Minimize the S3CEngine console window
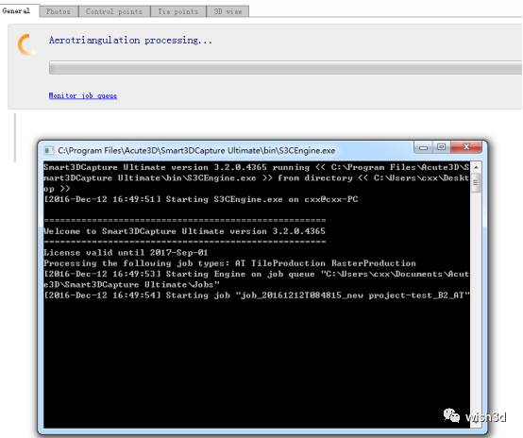 tap(424, 147)
